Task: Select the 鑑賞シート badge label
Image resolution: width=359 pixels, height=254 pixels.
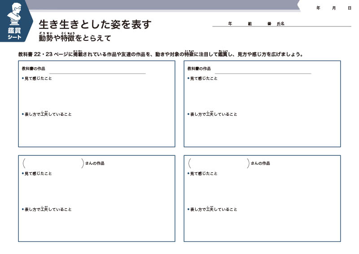Action: pyautogui.click(x=14, y=33)
